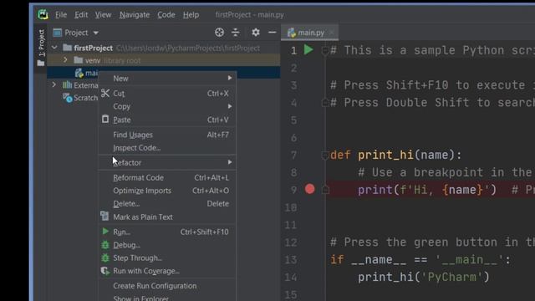Toggle the fold marker on line 1
The width and height of the screenshot is (535, 301).
point(325,51)
